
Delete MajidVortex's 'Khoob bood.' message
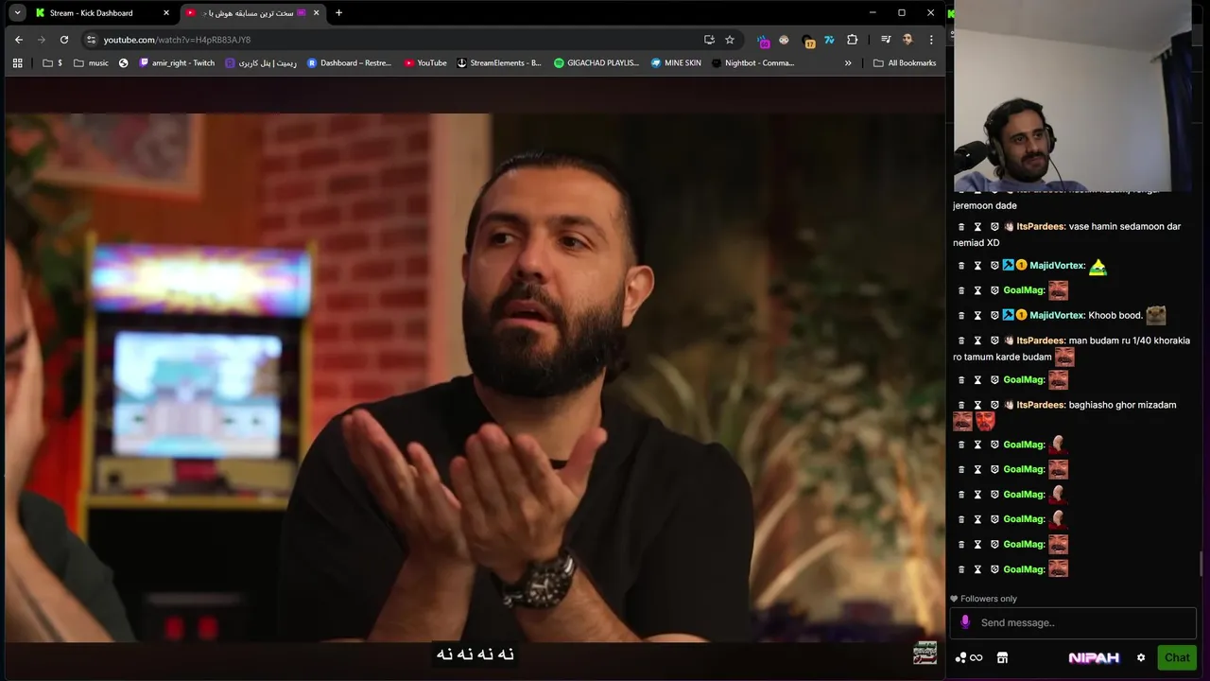[961, 316]
